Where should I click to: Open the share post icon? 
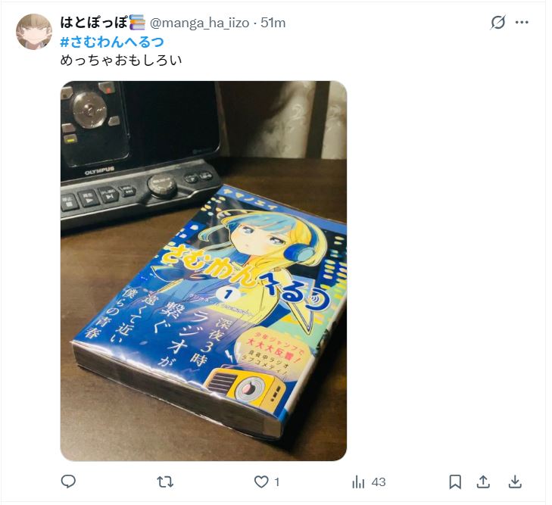(483, 482)
